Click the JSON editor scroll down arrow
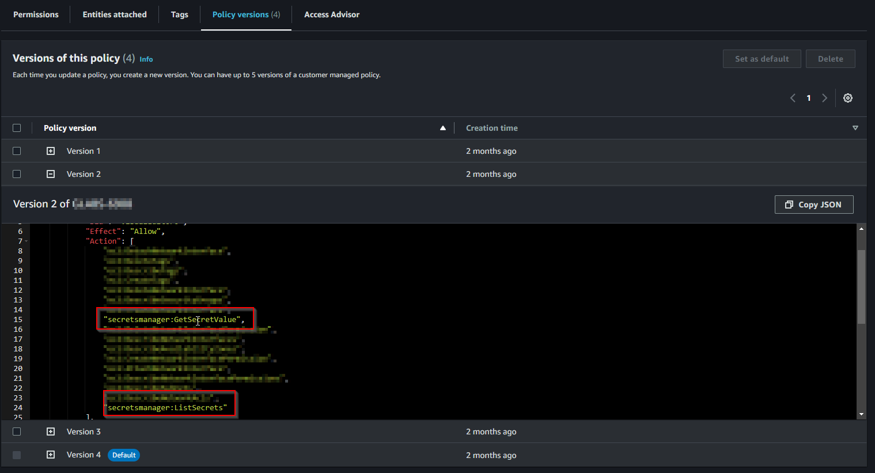 point(861,414)
